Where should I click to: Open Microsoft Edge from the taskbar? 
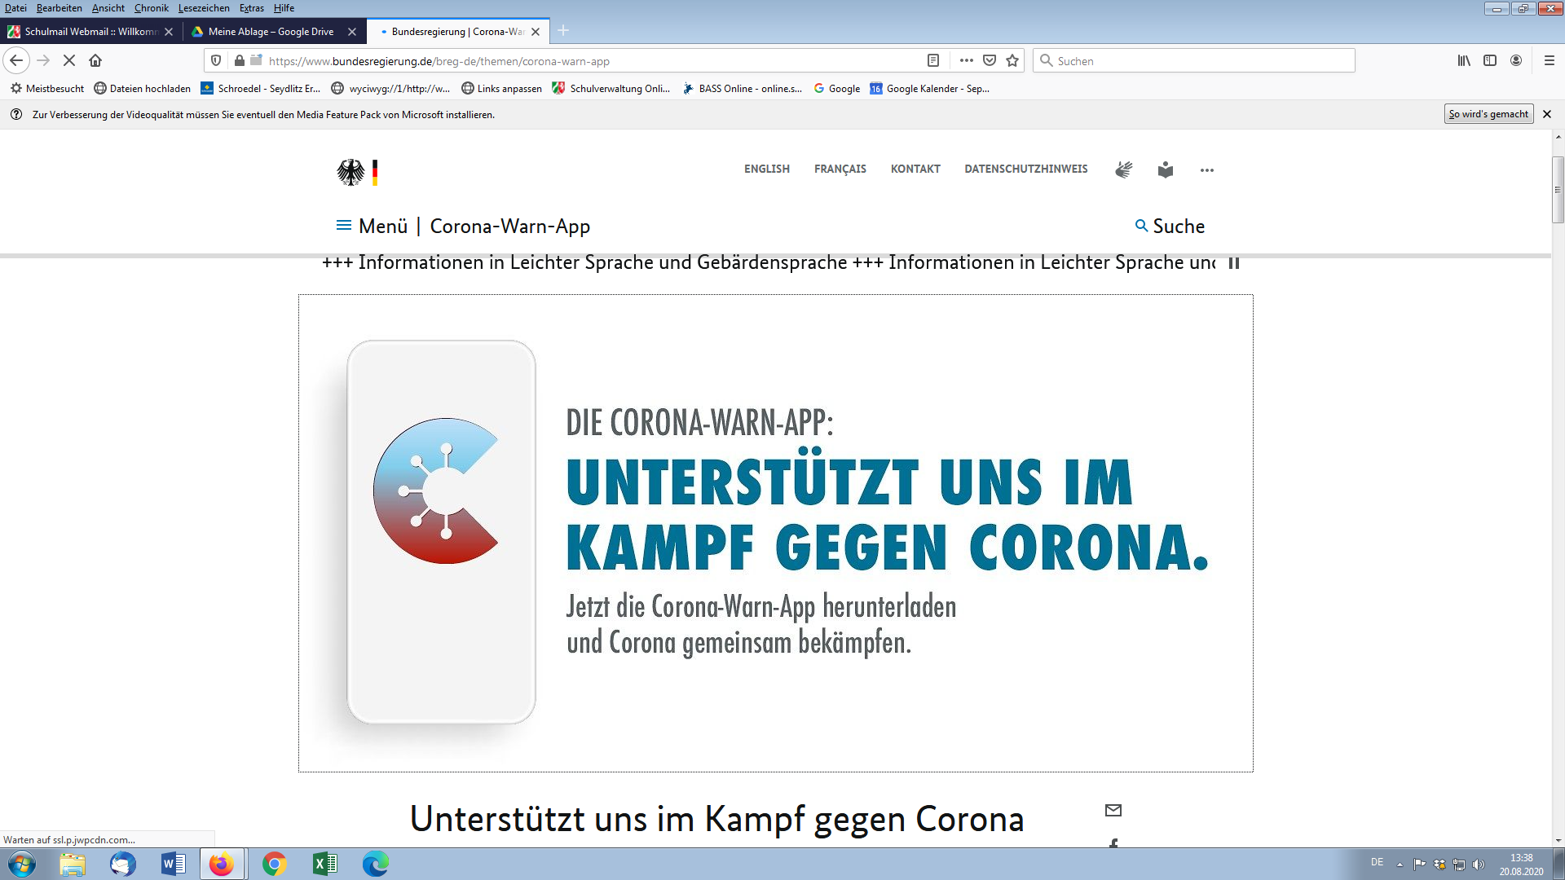(x=376, y=864)
